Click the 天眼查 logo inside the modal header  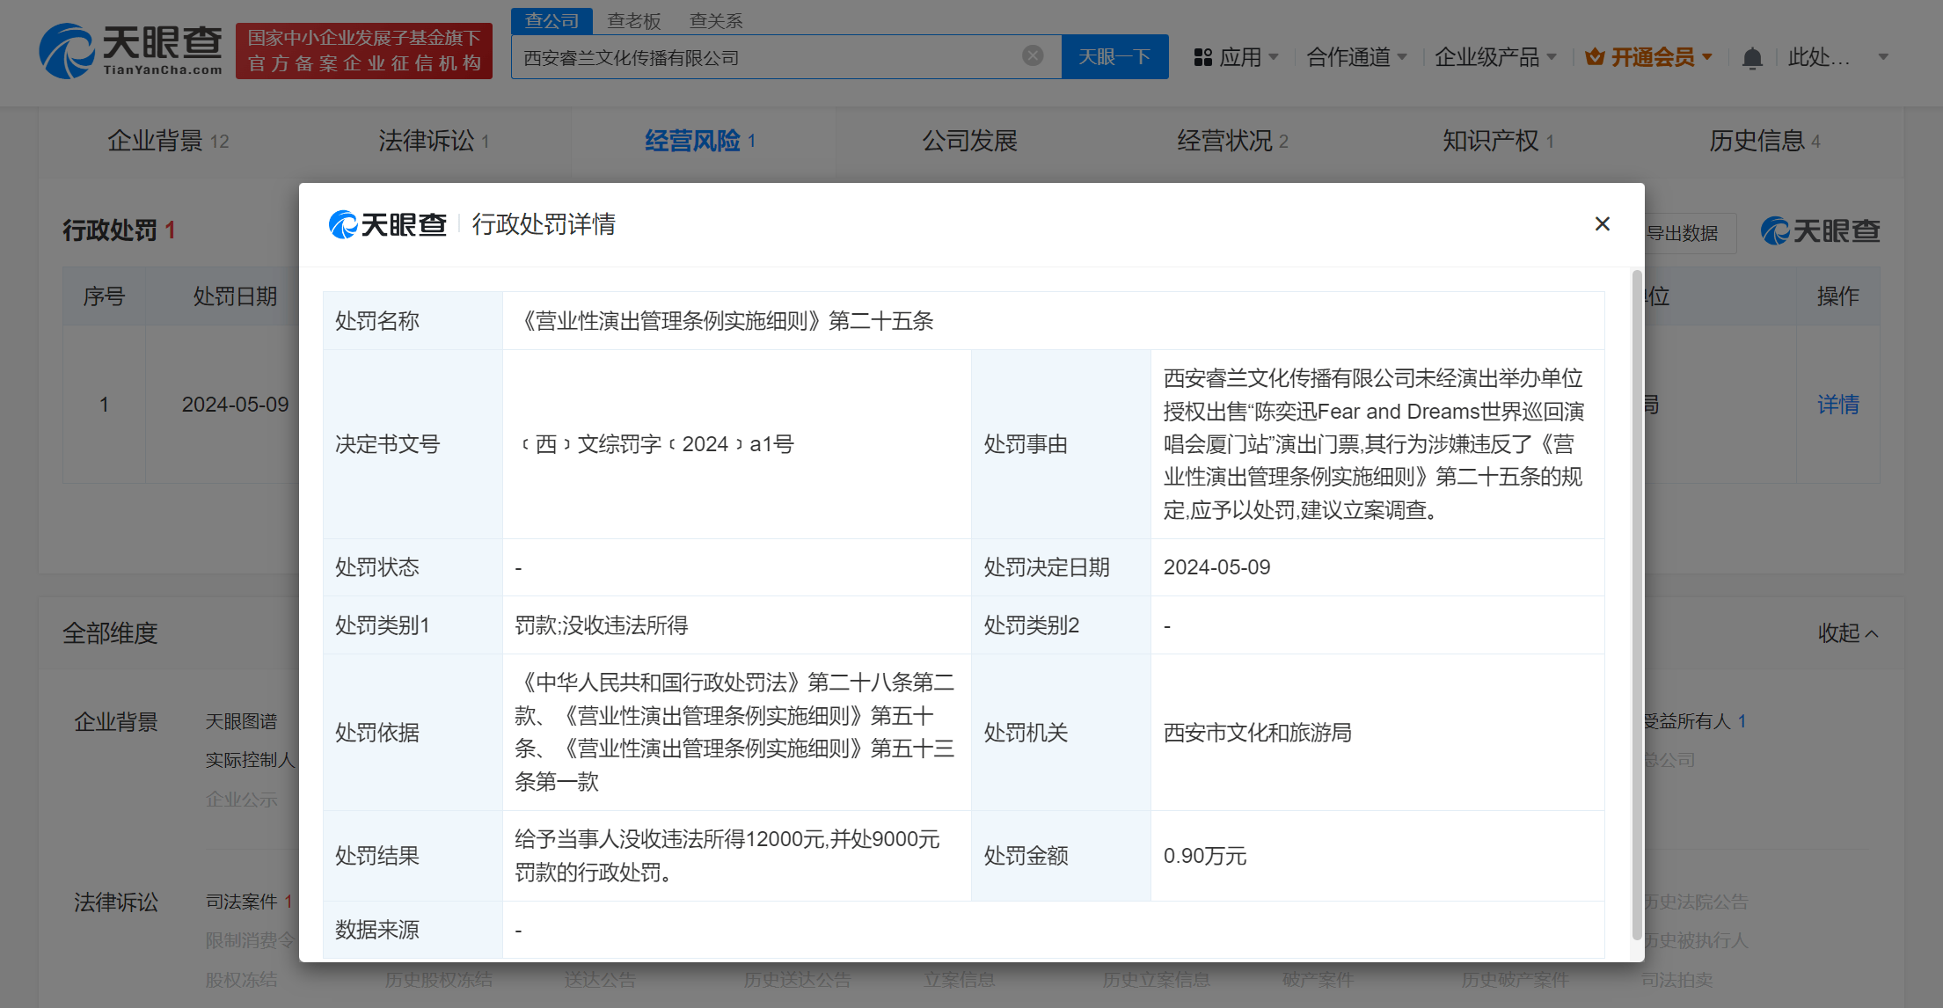(x=388, y=224)
